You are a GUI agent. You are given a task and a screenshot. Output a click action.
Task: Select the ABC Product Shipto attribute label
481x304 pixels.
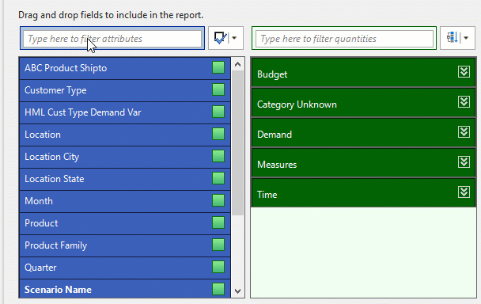coord(66,68)
